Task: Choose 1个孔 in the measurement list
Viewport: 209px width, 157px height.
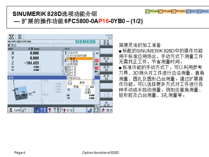Action: click(x=80, y=67)
